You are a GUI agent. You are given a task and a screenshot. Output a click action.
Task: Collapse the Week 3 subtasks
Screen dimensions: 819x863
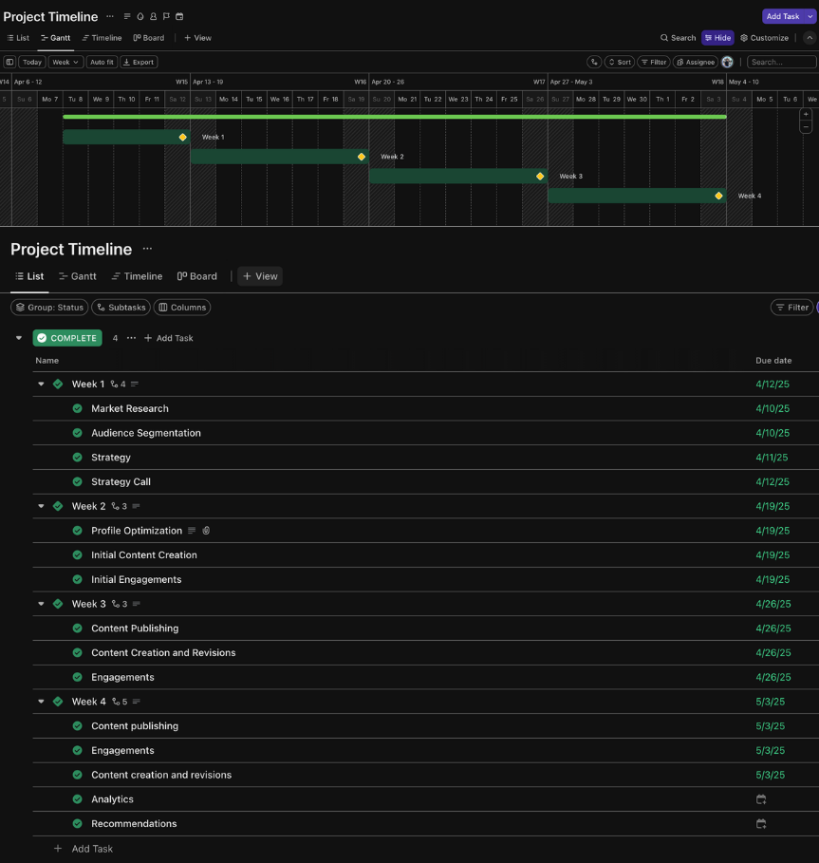coord(41,604)
